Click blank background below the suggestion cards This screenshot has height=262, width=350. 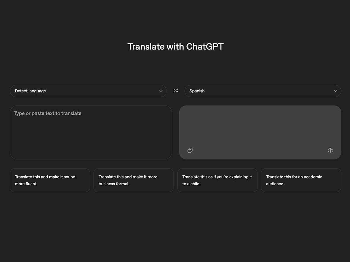click(175, 227)
